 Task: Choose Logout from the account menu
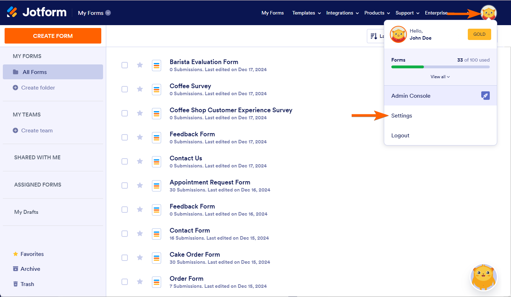tap(400, 136)
